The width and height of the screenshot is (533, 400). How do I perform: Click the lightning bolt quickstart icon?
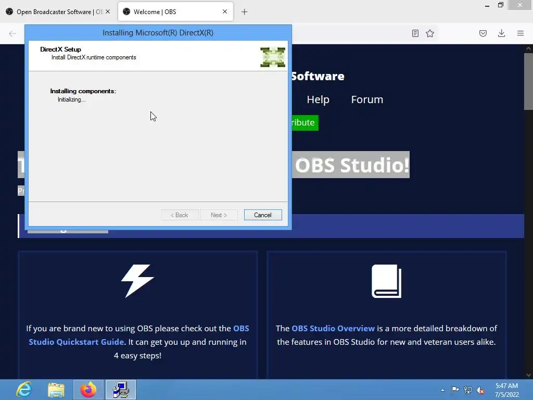click(137, 281)
